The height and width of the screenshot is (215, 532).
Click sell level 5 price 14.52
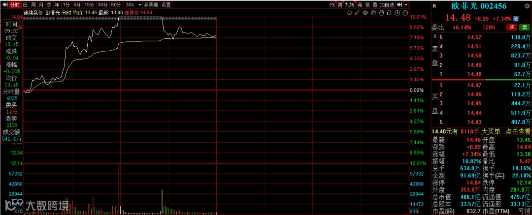pyautogui.click(x=475, y=37)
